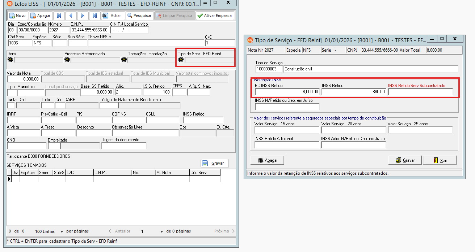
Task: Click the Itens round indicator button
Action: pos(10,60)
